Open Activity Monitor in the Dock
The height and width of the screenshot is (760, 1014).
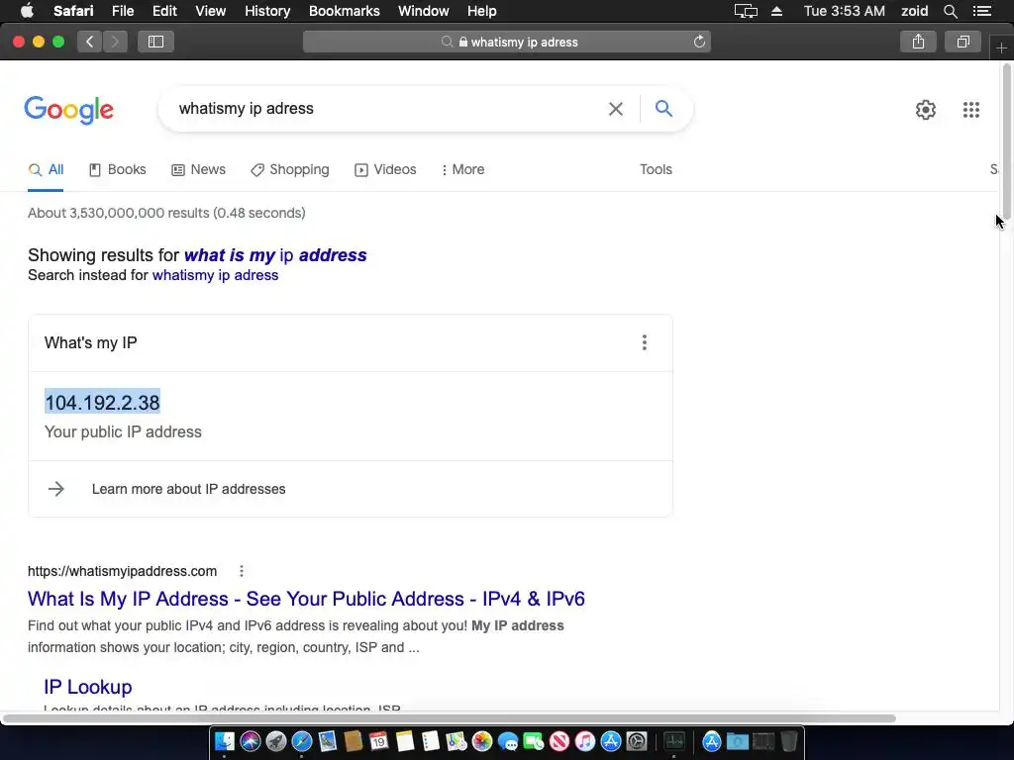[x=674, y=740]
